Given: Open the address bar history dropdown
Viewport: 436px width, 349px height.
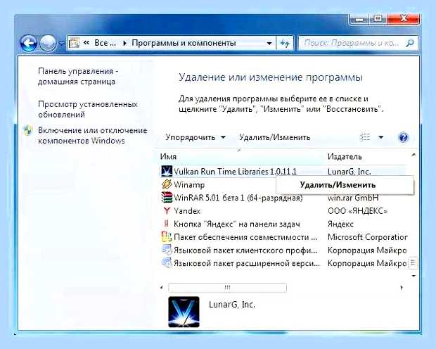Looking at the screenshot, I should (x=269, y=44).
